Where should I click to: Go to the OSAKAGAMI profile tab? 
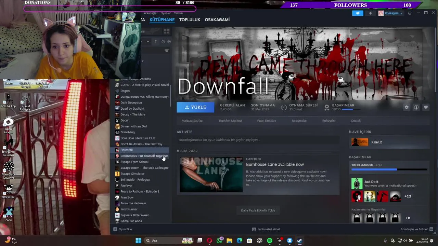[x=217, y=20]
